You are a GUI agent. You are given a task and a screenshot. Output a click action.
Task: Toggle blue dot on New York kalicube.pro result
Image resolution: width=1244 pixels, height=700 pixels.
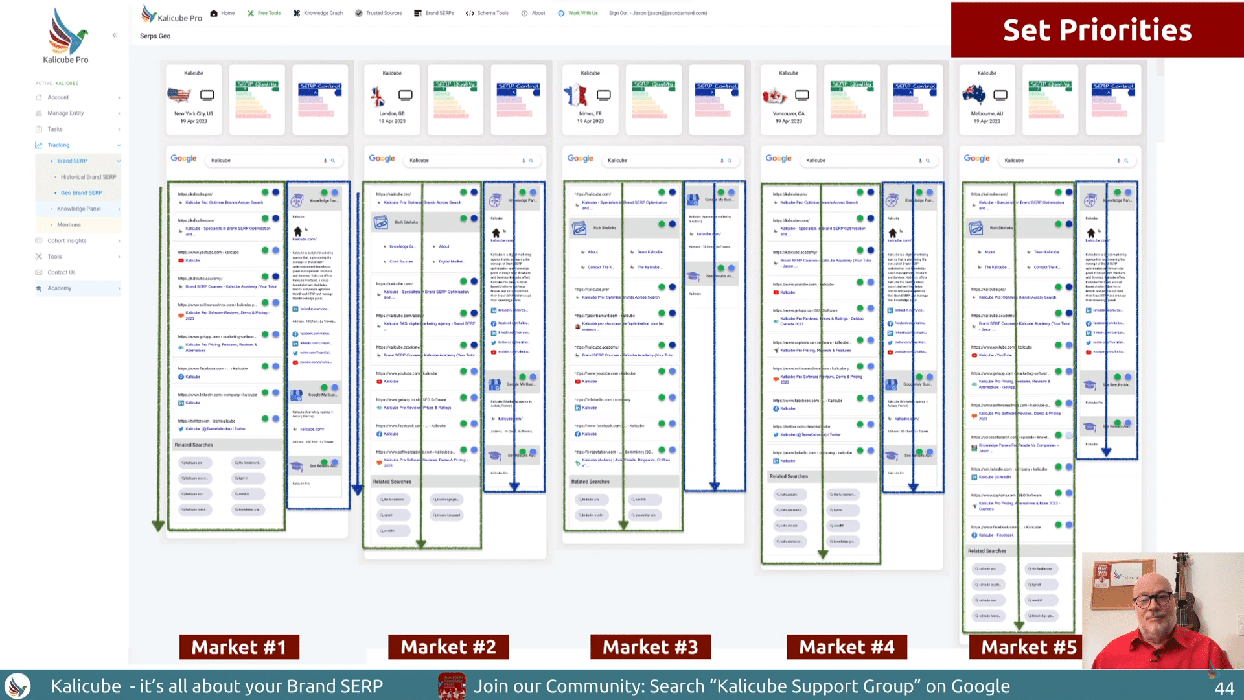click(x=275, y=192)
